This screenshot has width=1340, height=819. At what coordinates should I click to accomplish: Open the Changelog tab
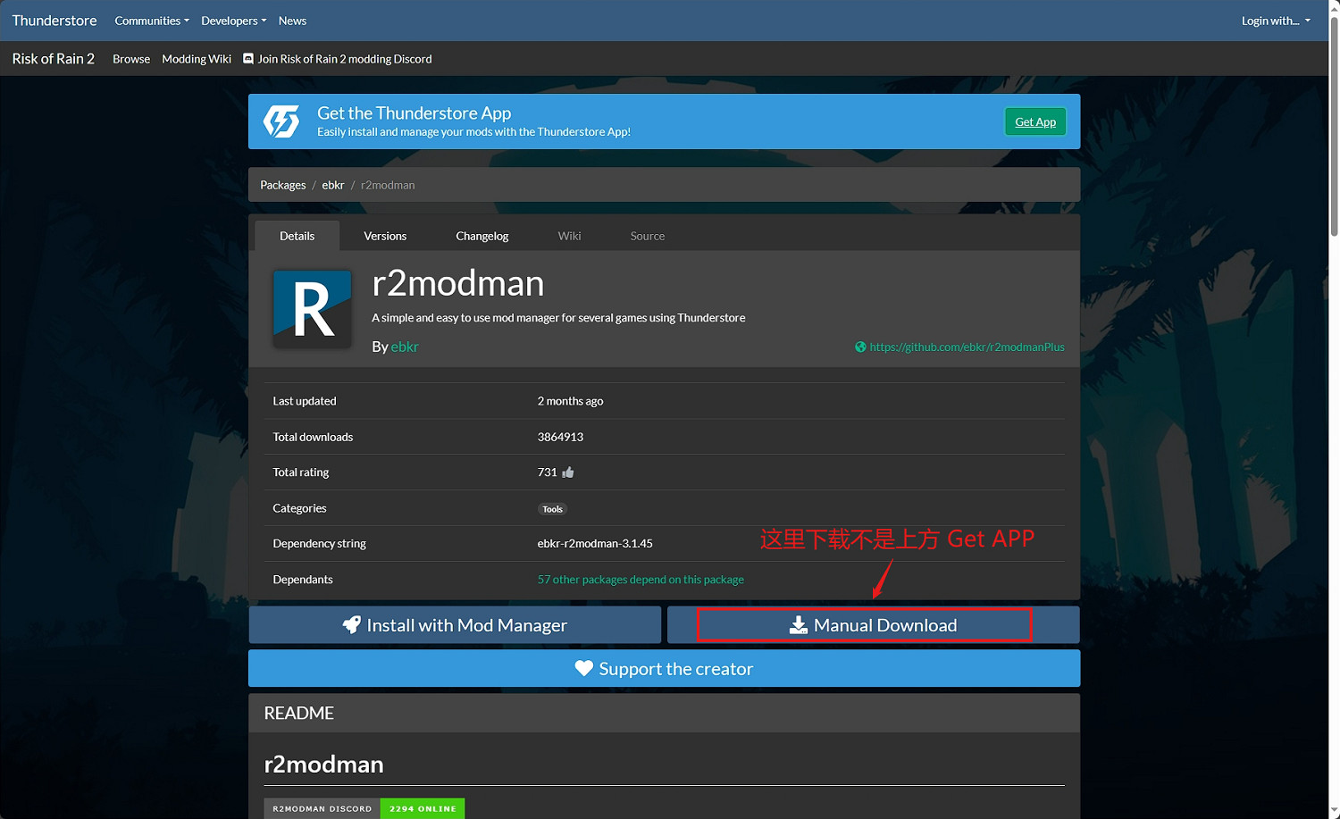(482, 236)
